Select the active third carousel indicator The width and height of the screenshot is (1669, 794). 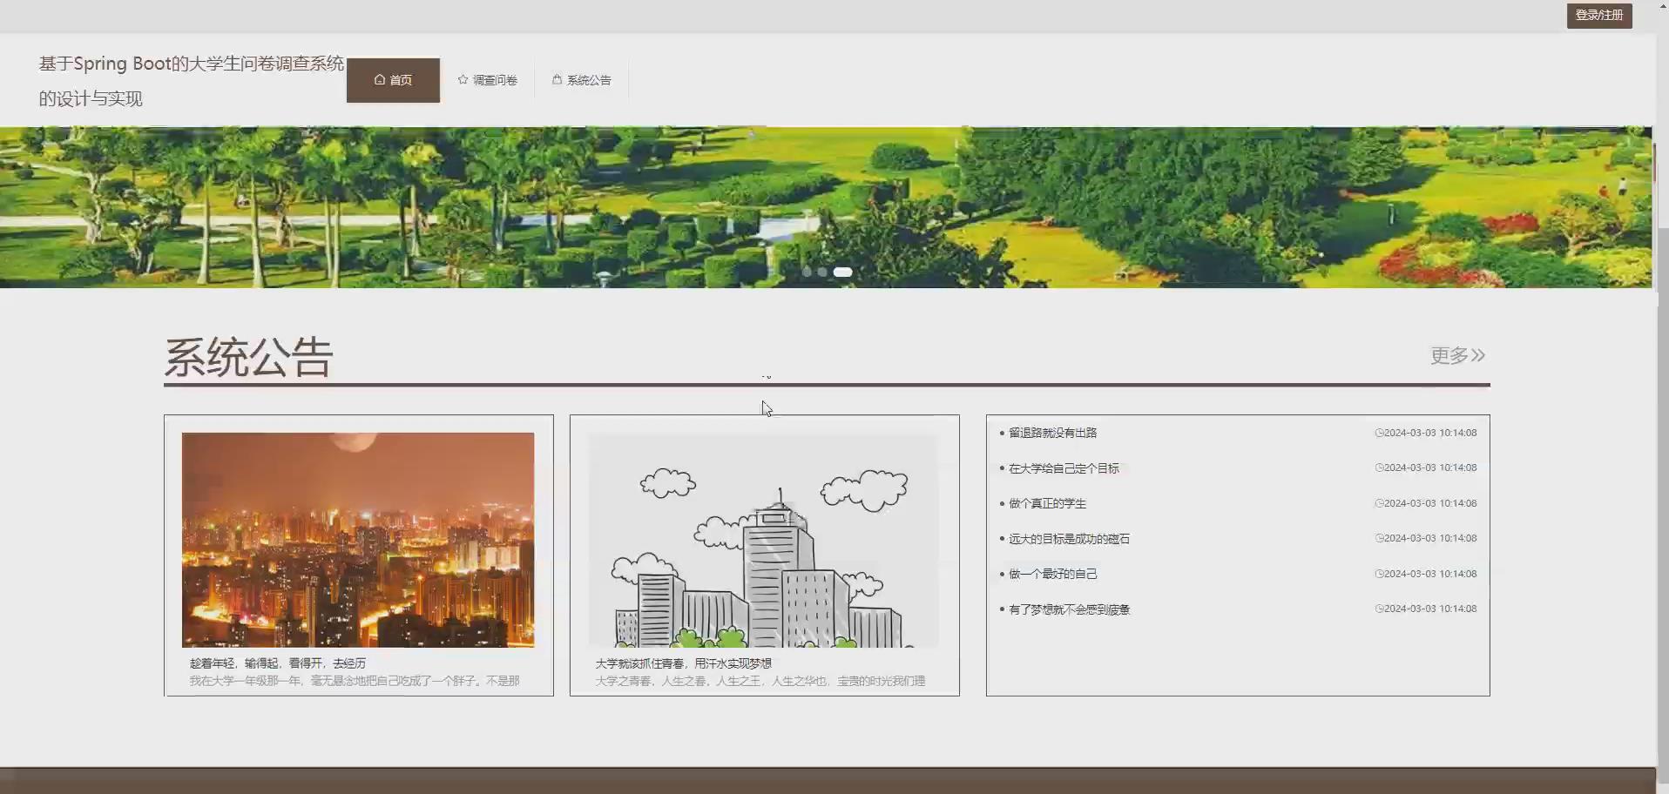(x=841, y=272)
